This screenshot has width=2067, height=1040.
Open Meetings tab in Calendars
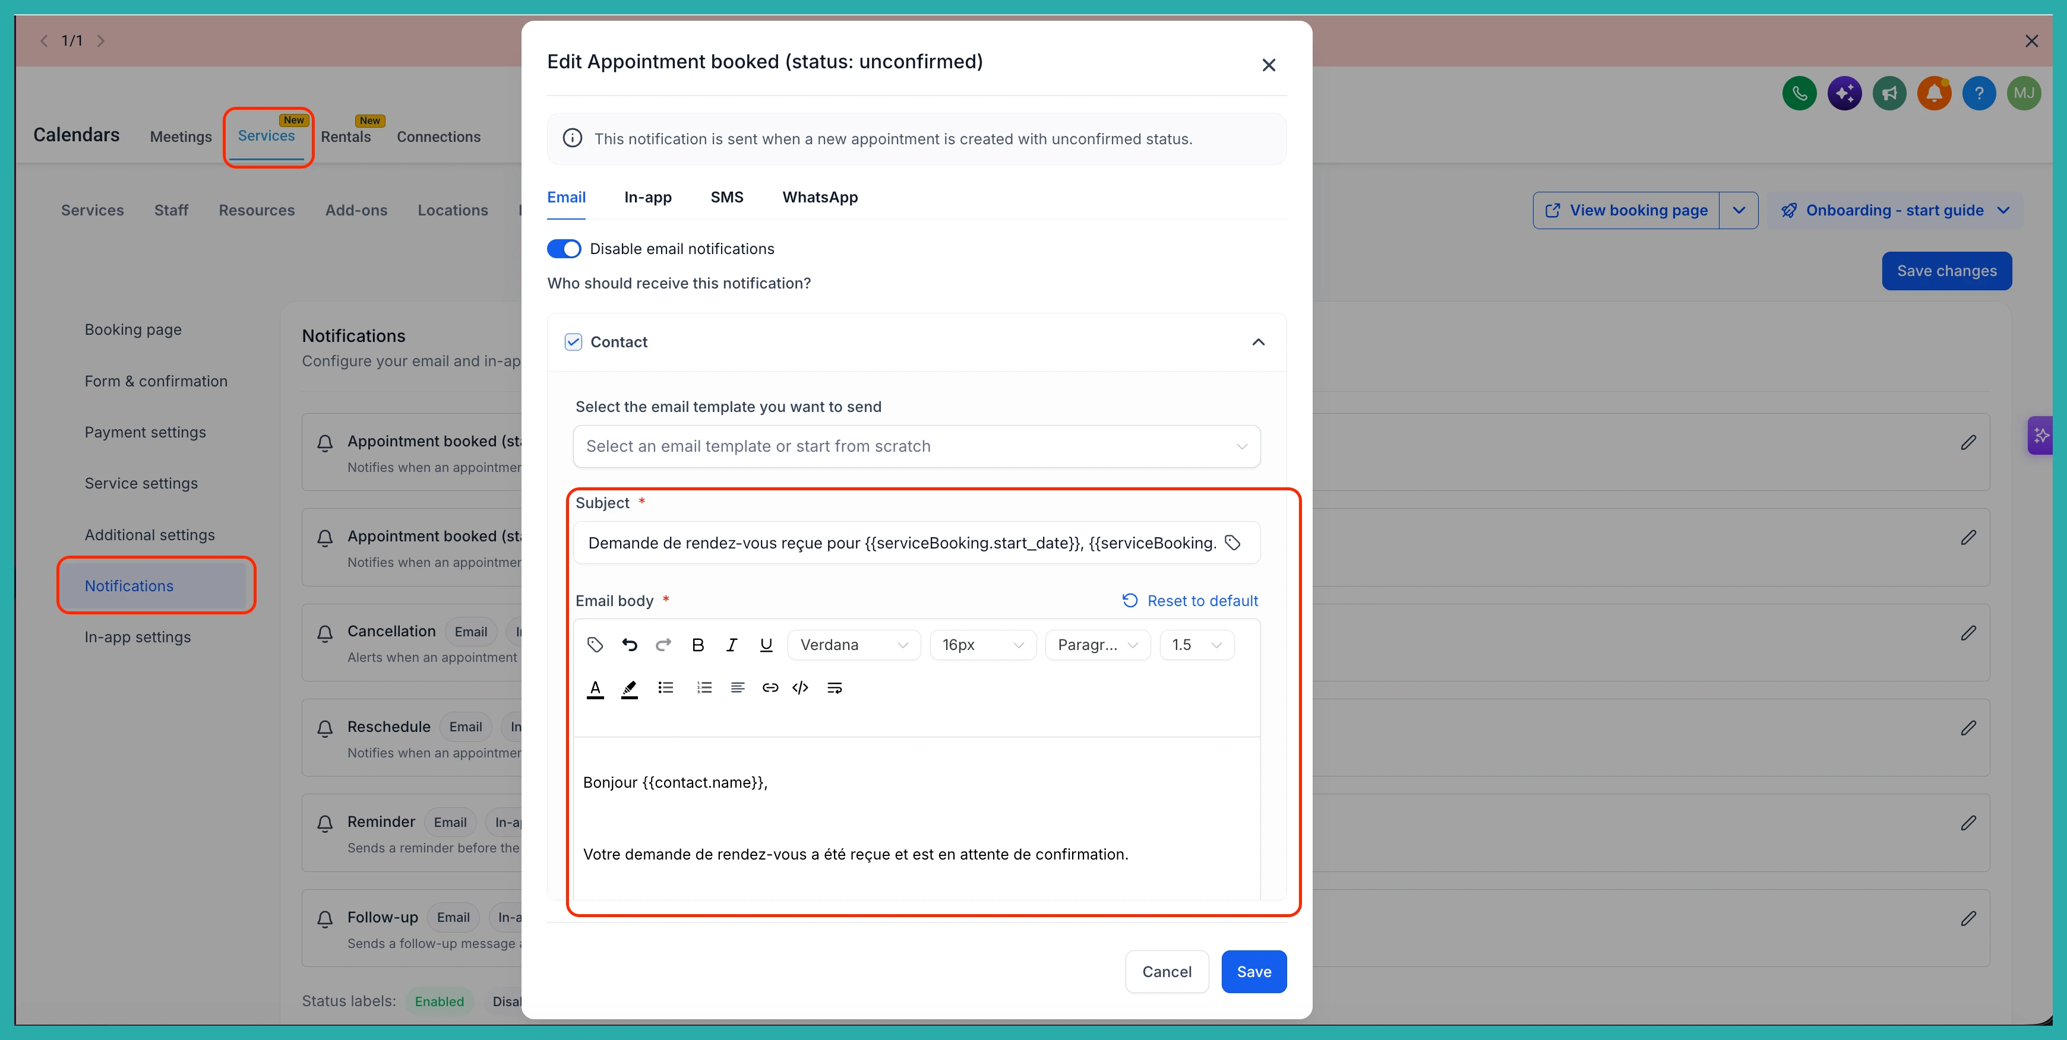pos(181,137)
